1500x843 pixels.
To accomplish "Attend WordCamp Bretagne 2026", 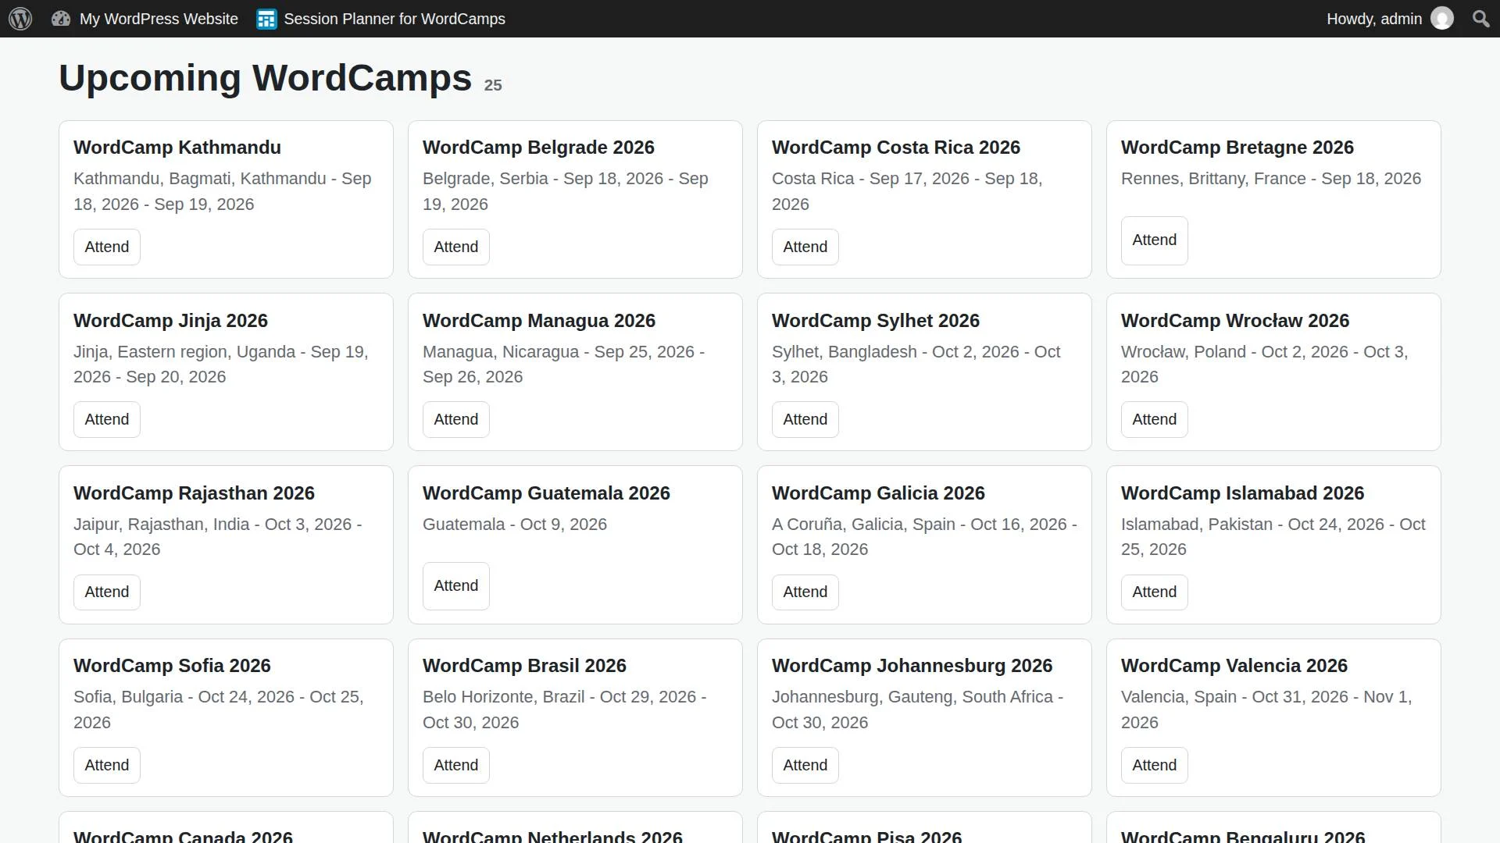I will pos(1155,240).
